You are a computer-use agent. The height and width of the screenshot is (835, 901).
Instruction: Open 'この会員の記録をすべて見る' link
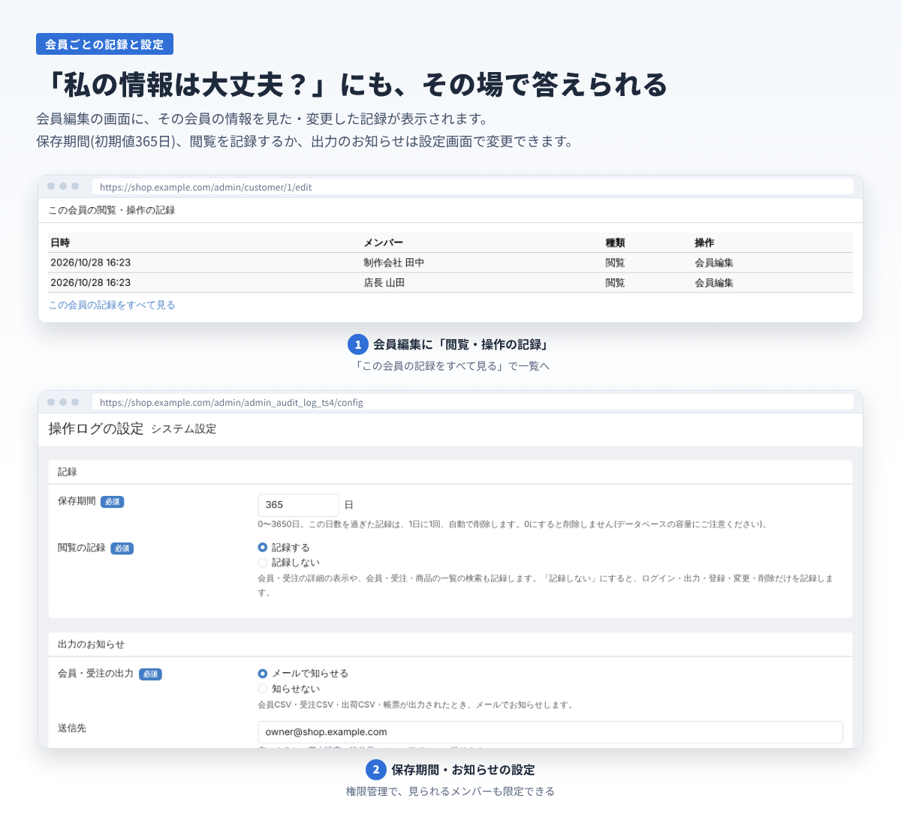pos(112,305)
